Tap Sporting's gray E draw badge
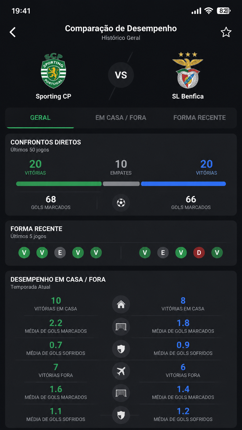The image size is (242, 430). 60,253
